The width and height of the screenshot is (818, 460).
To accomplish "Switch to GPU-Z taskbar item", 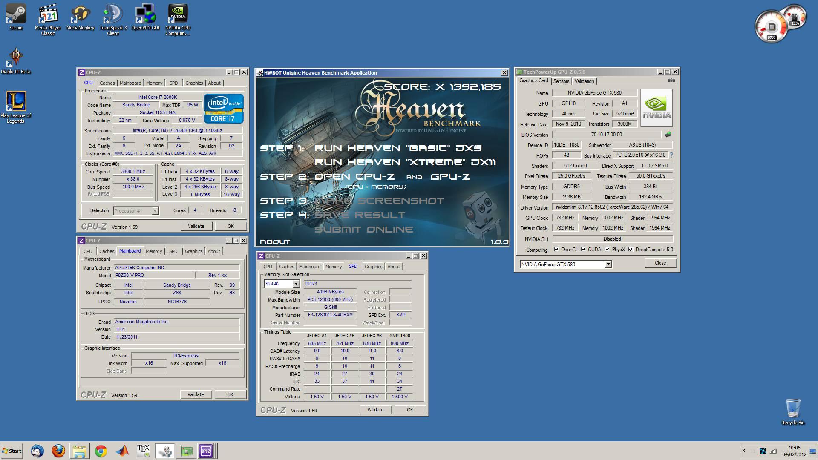I will [x=186, y=451].
